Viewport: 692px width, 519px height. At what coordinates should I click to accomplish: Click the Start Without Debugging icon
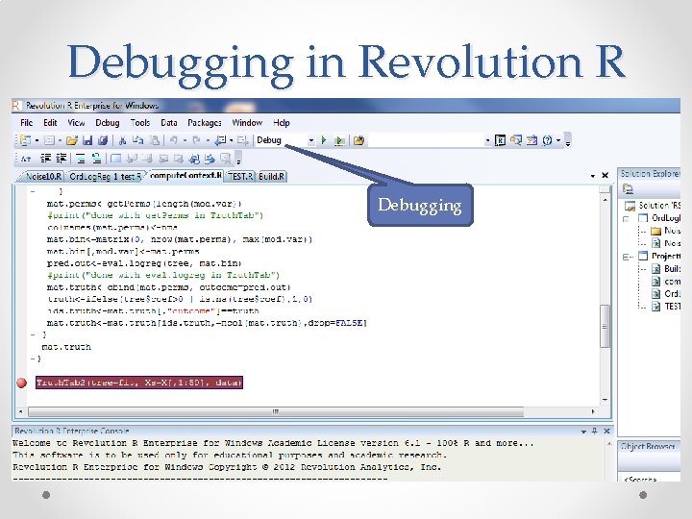tap(339, 140)
